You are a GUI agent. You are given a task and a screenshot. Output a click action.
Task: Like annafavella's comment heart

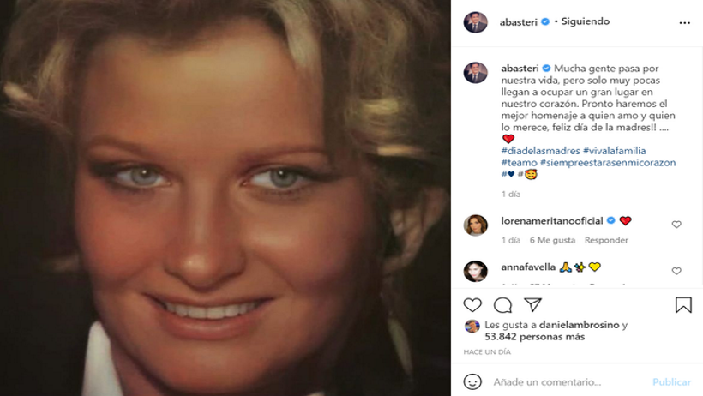(676, 271)
